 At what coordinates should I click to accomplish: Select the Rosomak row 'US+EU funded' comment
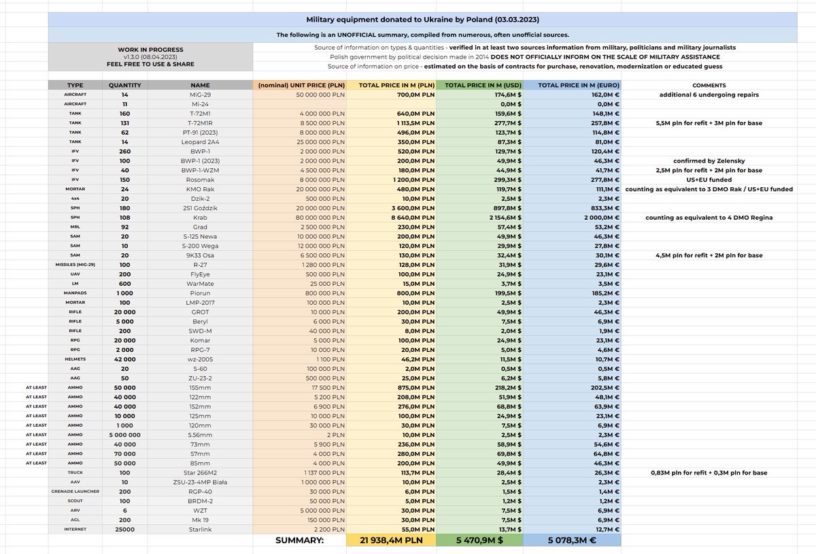tap(709, 180)
